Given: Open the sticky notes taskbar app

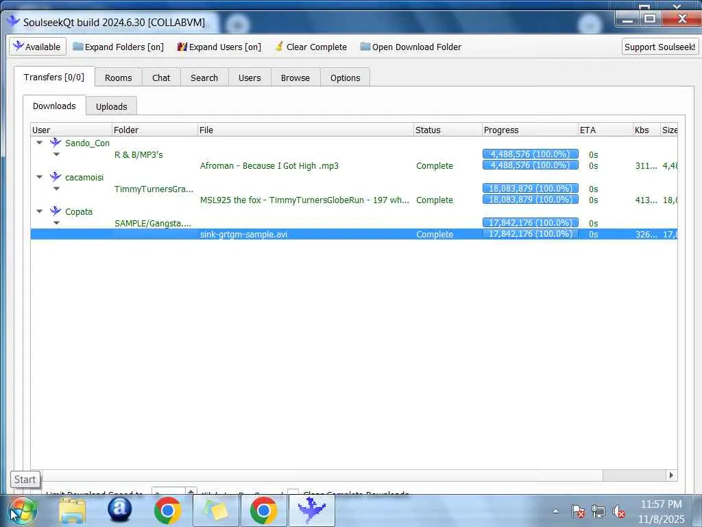Looking at the screenshot, I should point(216,511).
